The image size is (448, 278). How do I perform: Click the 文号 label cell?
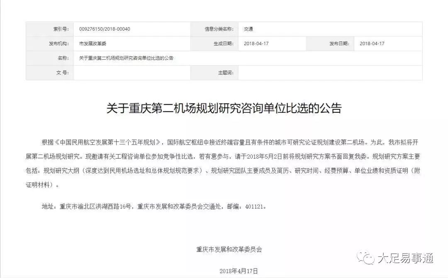[x=50, y=73]
